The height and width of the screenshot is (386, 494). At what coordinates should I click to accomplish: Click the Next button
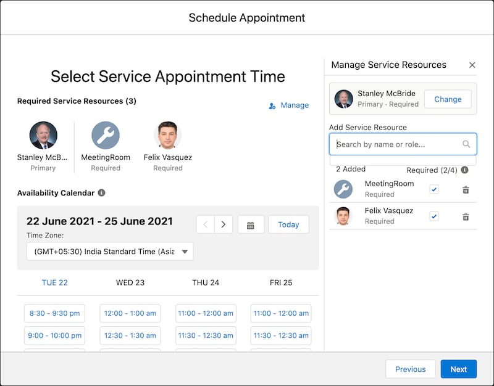[458, 369]
